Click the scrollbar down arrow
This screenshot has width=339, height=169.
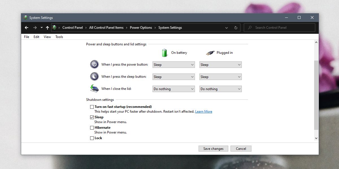tap(316, 138)
